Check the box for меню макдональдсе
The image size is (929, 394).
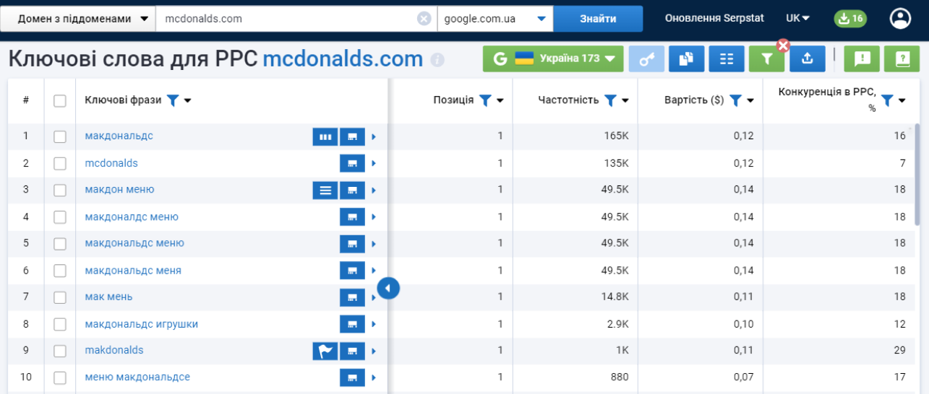click(x=60, y=377)
